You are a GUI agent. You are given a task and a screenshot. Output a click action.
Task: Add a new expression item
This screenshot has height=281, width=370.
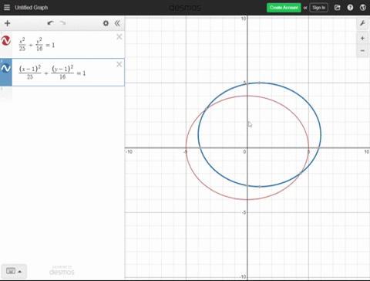8,23
